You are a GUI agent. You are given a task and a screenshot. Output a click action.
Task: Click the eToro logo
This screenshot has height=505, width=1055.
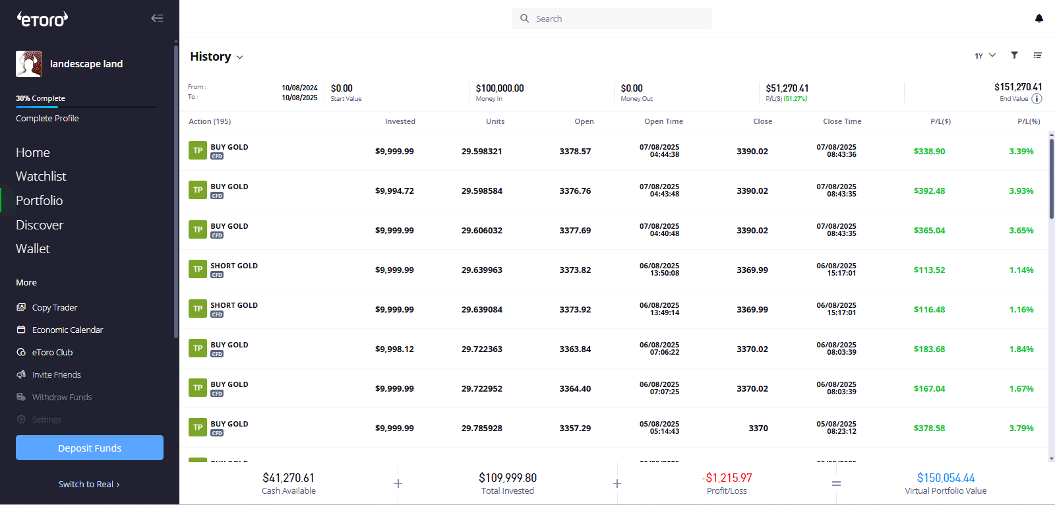(x=42, y=19)
